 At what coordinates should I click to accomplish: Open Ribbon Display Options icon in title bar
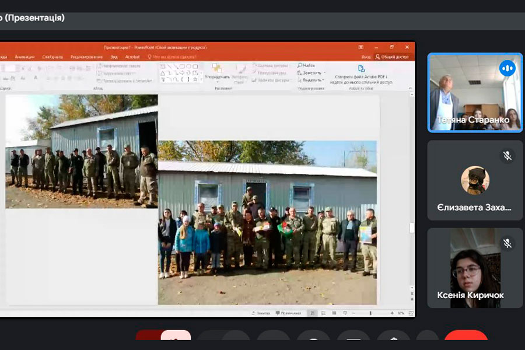(361, 47)
